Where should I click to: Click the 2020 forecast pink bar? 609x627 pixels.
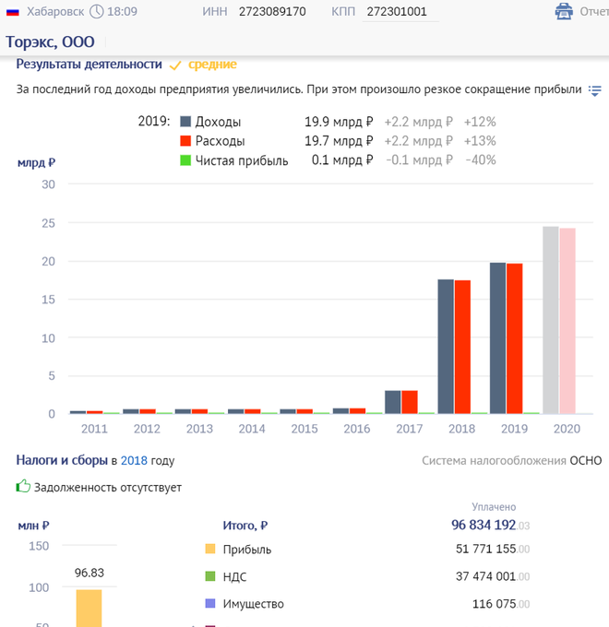point(567,321)
